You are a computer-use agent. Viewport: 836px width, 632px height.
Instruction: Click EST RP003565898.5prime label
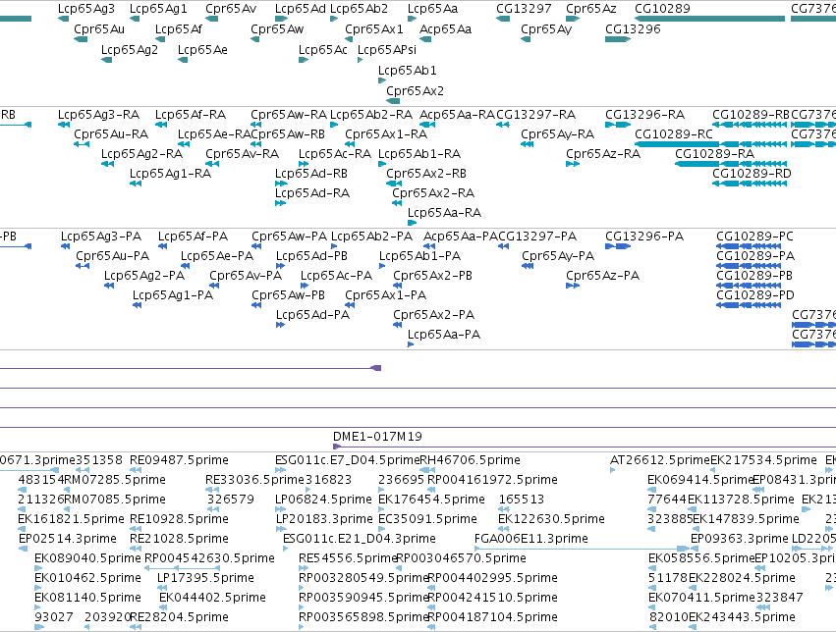(x=363, y=617)
